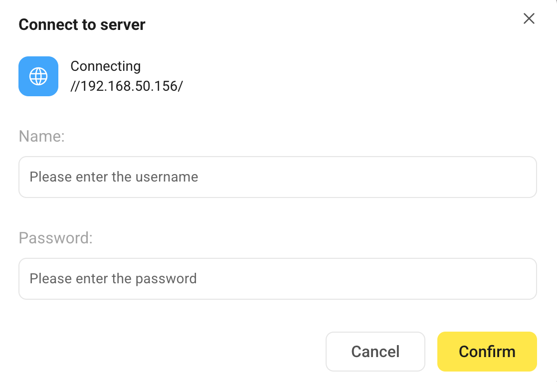
Task: Select the rounded blue icon in the dialog
Action: (x=38, y=76)
